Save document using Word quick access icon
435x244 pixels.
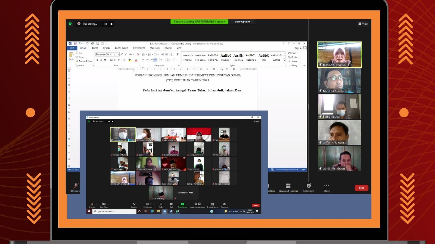point(75,43)
